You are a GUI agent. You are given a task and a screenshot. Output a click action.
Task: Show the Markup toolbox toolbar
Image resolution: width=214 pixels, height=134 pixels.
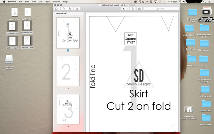click(x=139, y=9)
